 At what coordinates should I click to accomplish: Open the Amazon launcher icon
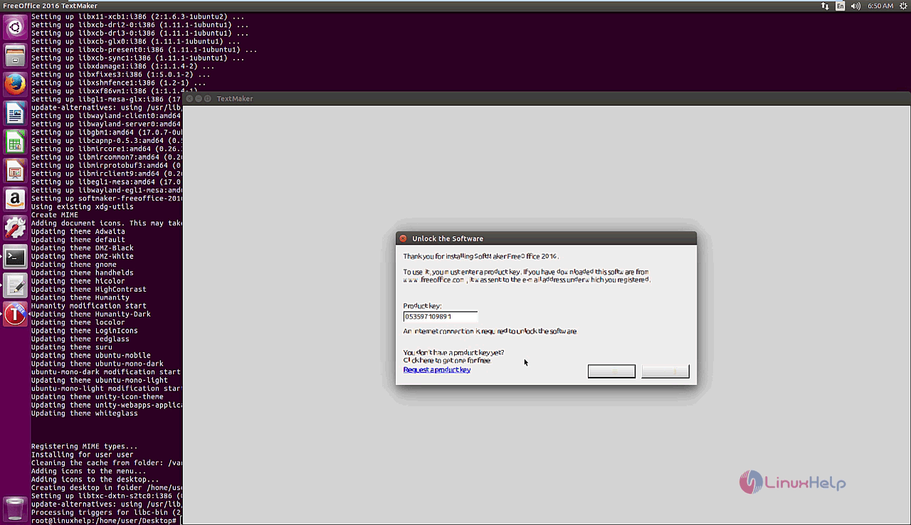coord(15,199)
